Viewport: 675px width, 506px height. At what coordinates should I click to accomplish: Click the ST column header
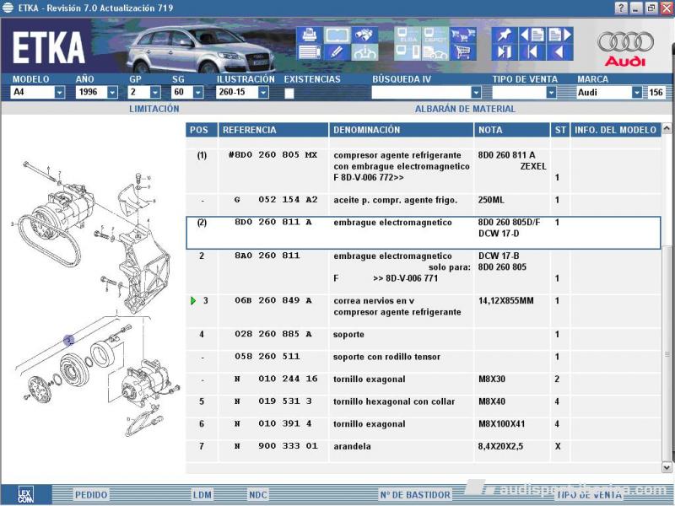click(x=560, y=130)
